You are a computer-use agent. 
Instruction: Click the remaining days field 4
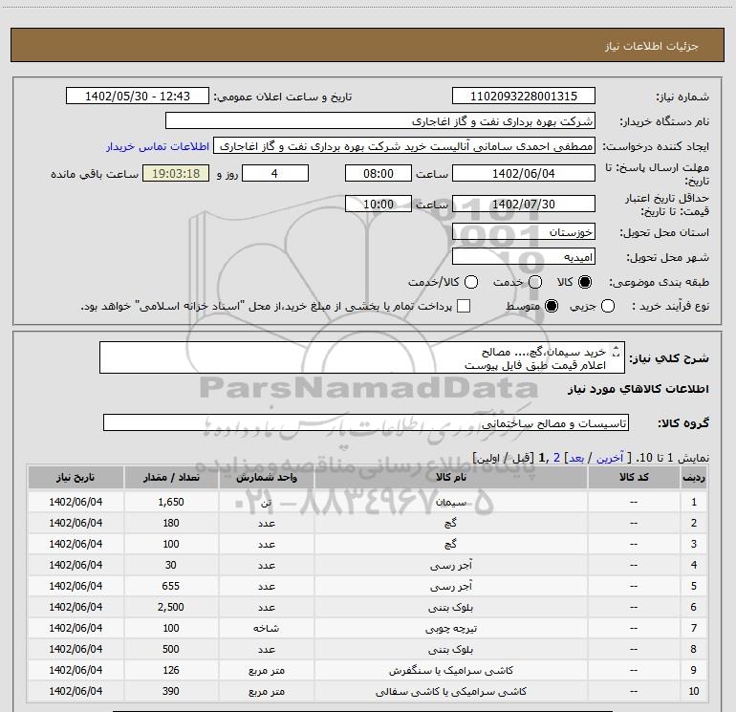pyautogui.click(x=275, y=173)
